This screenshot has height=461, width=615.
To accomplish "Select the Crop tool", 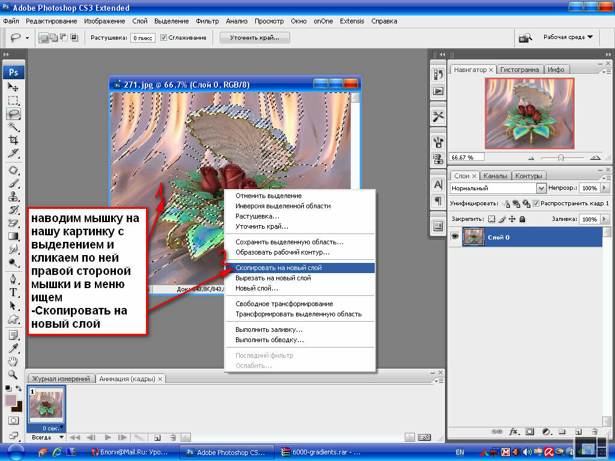I will tap(13, 139).
